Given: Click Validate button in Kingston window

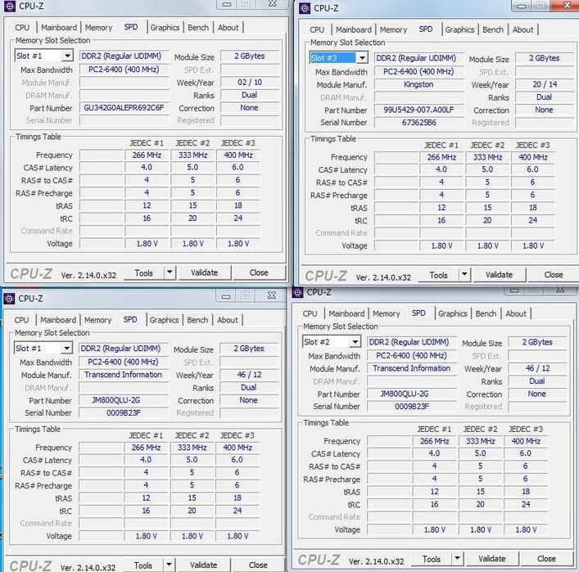Looking at the screenshot, I should click(x=500, y=275).
